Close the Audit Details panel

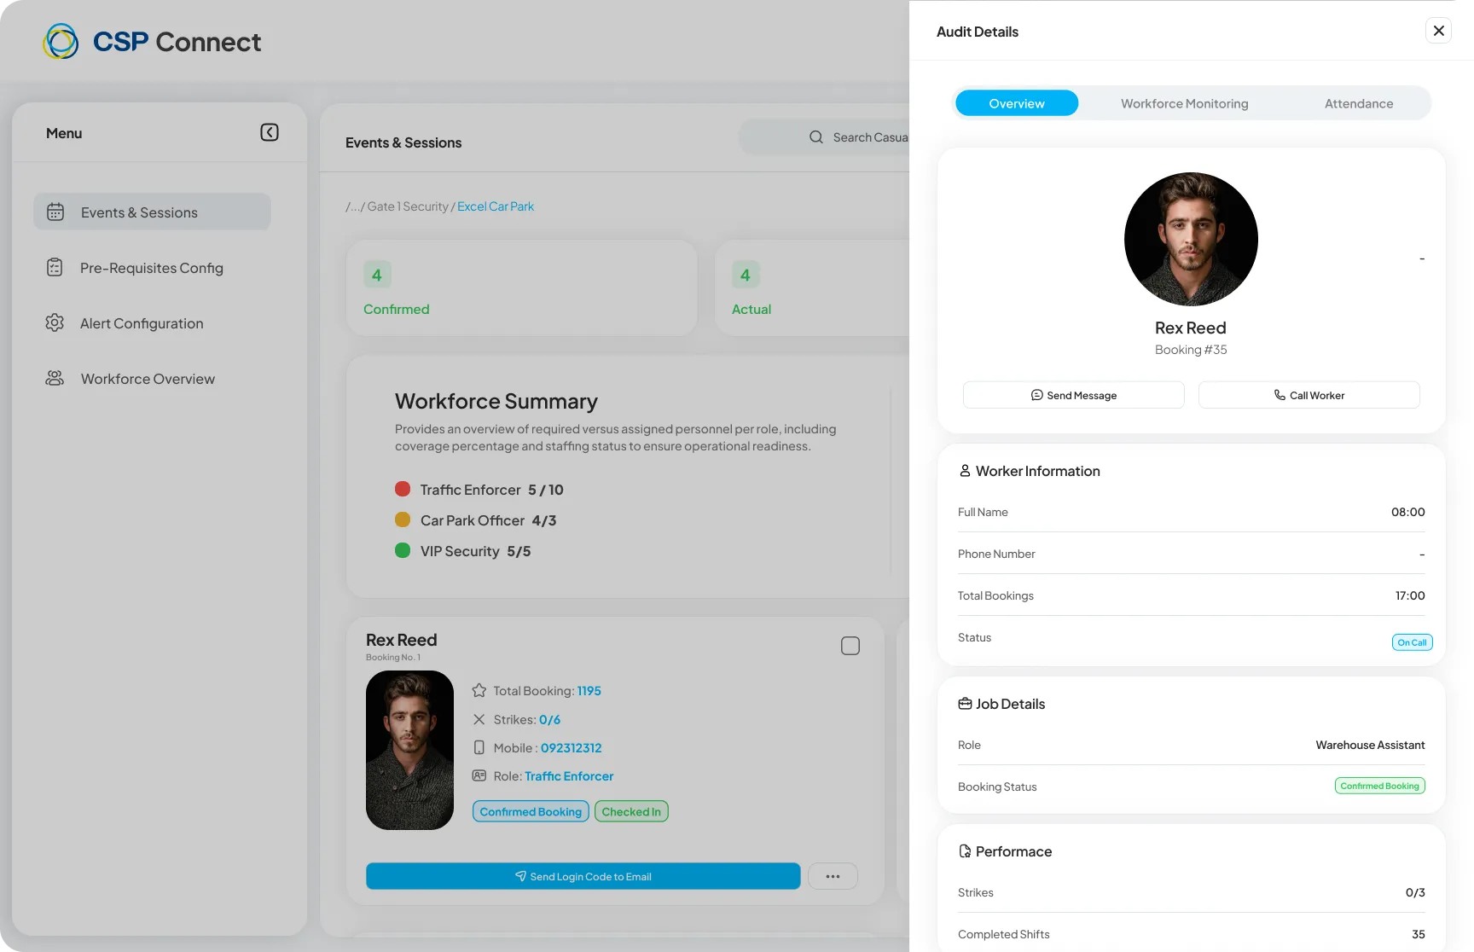(x=1438, y=31)
